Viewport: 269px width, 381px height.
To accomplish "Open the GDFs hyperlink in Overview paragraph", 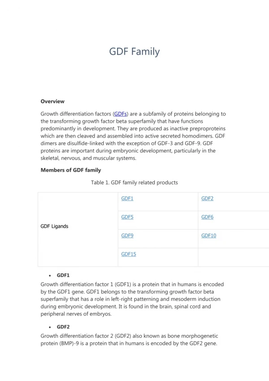I will (121, 114).
